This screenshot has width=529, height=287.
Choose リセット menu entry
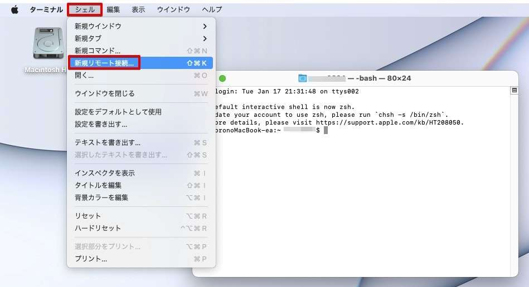coord(141,216)
